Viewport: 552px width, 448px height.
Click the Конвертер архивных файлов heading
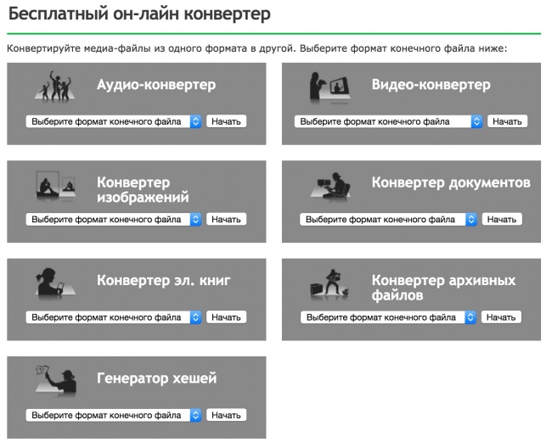coord(443,288)
